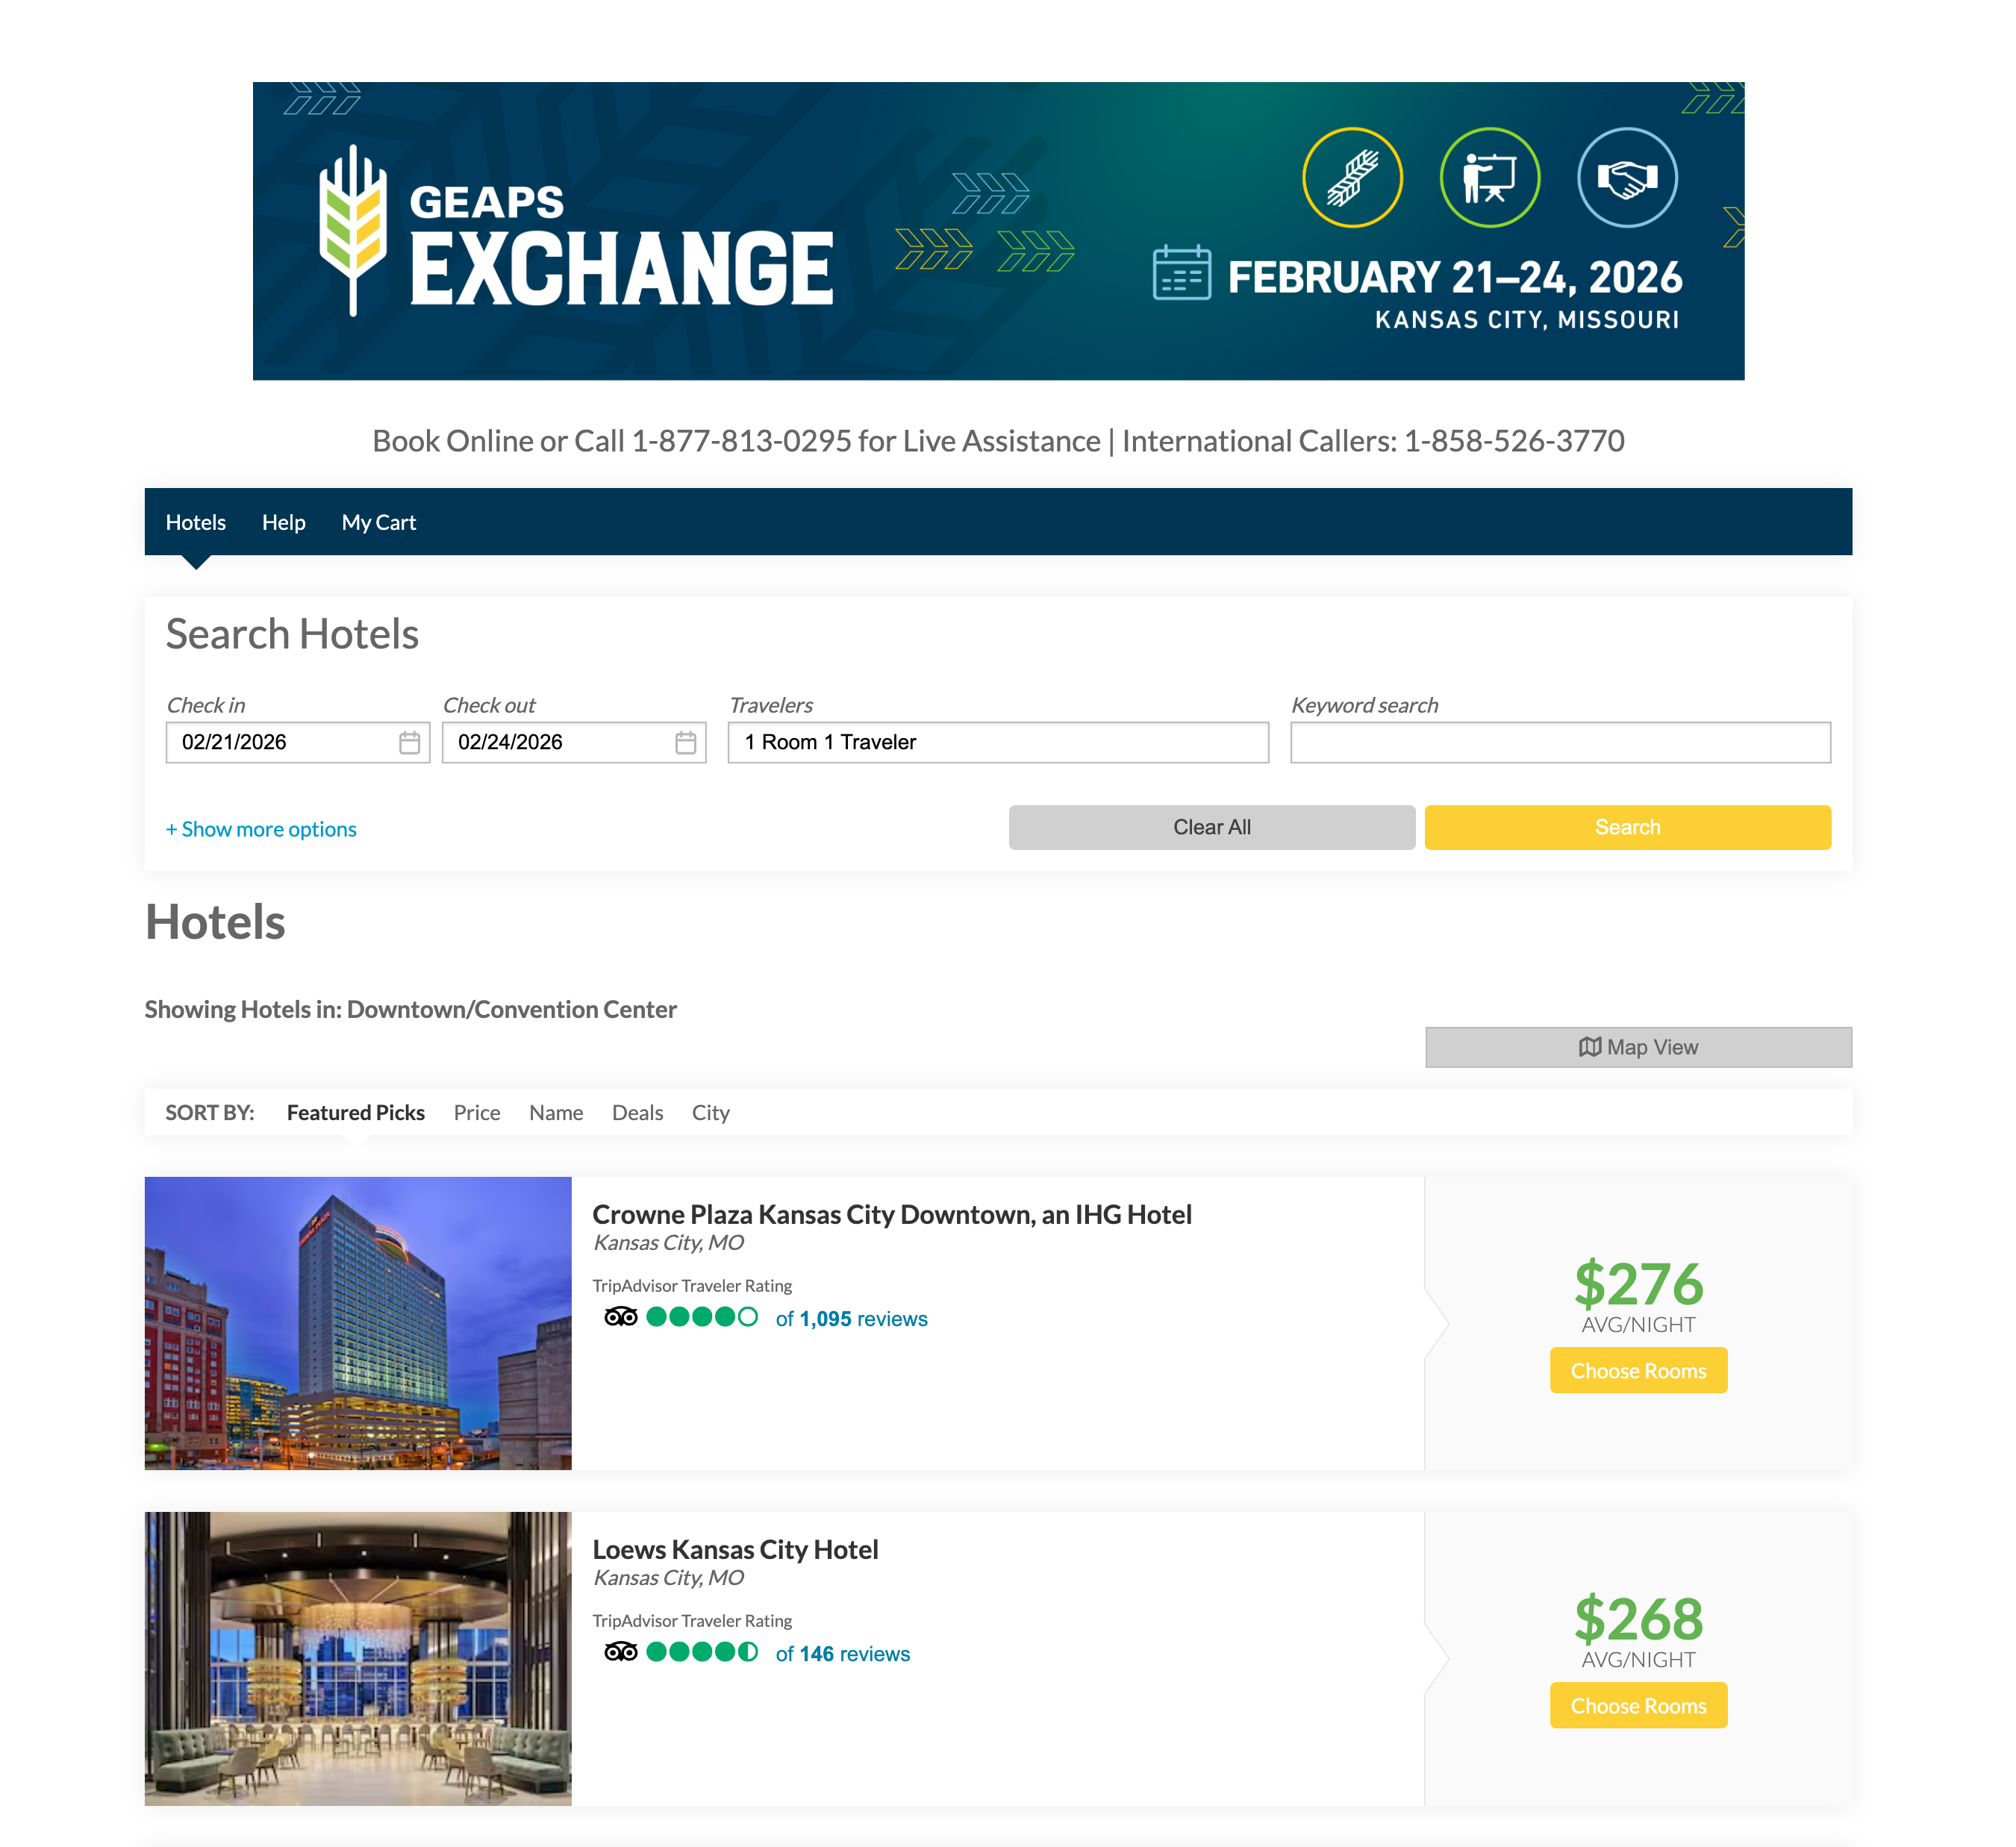Screen dimensions: 2016x1847
Task: Open the check-in calendar picker icon
Action: pos(409,743)
